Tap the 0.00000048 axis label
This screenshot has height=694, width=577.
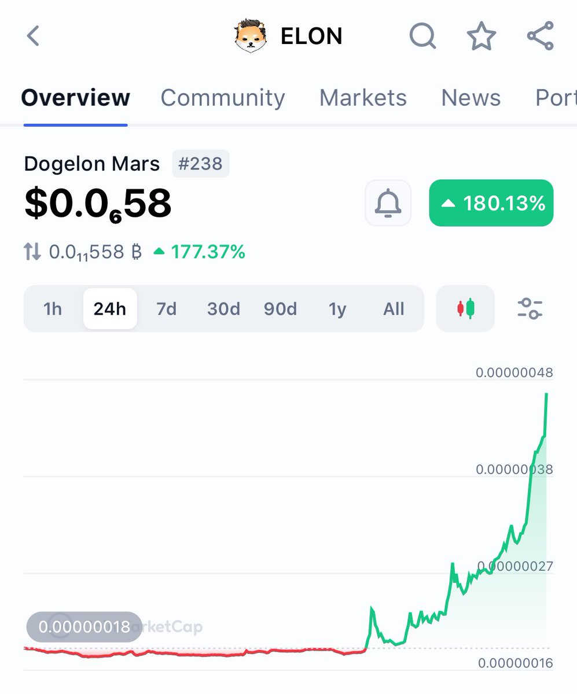pyautogui.click(x=514, y=372)
